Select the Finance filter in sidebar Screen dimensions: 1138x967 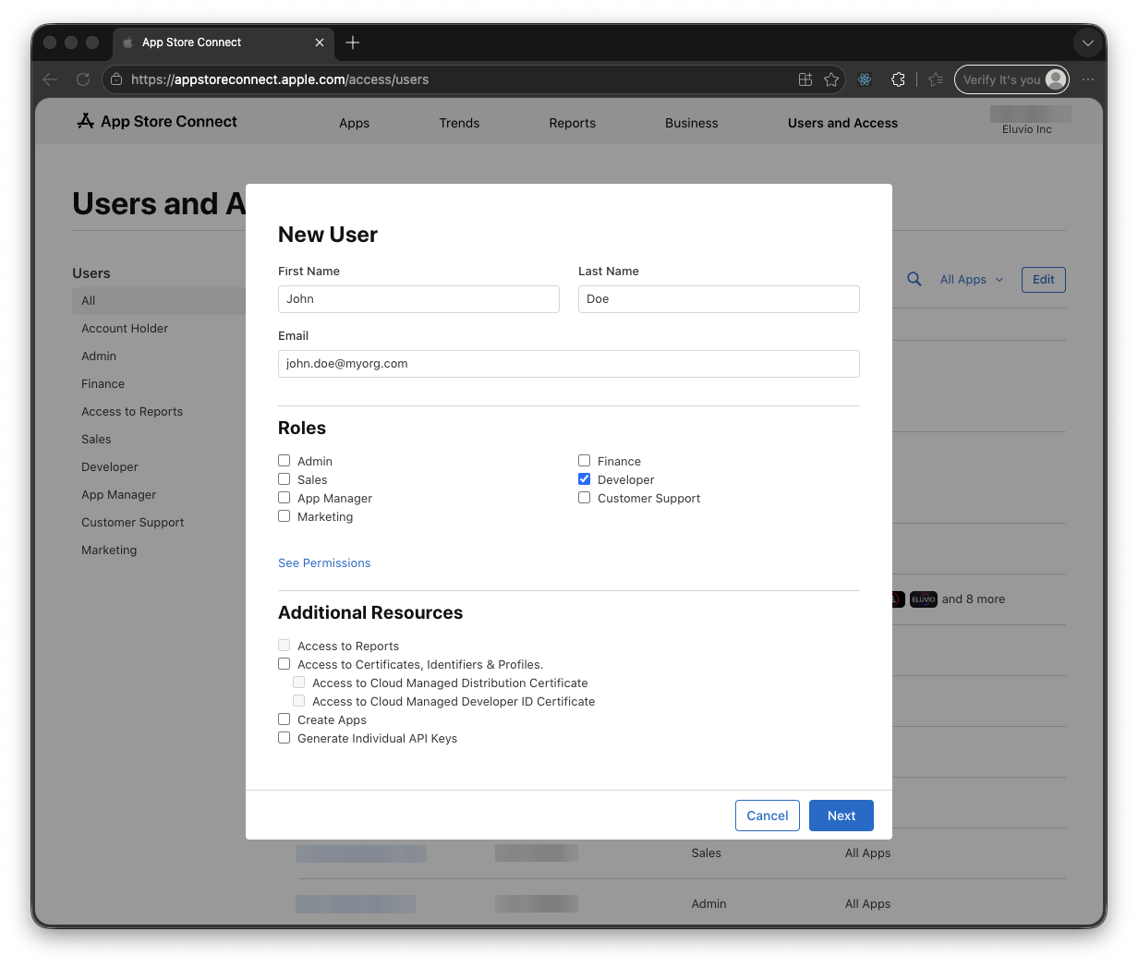tap(103, 384)
